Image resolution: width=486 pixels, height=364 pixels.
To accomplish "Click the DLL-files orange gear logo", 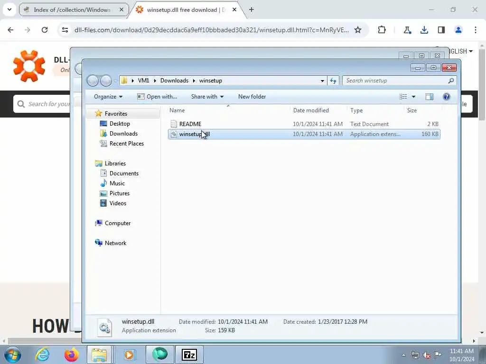I will point(29,66).
